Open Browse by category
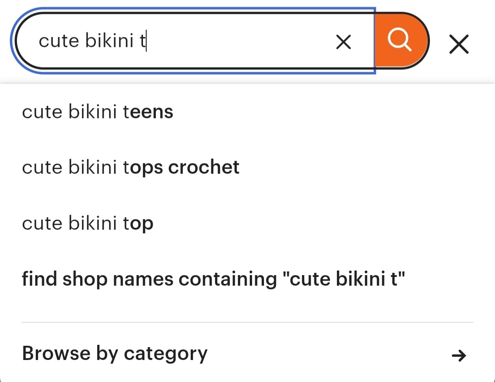The image size is (495, 382). coord(247,354)
